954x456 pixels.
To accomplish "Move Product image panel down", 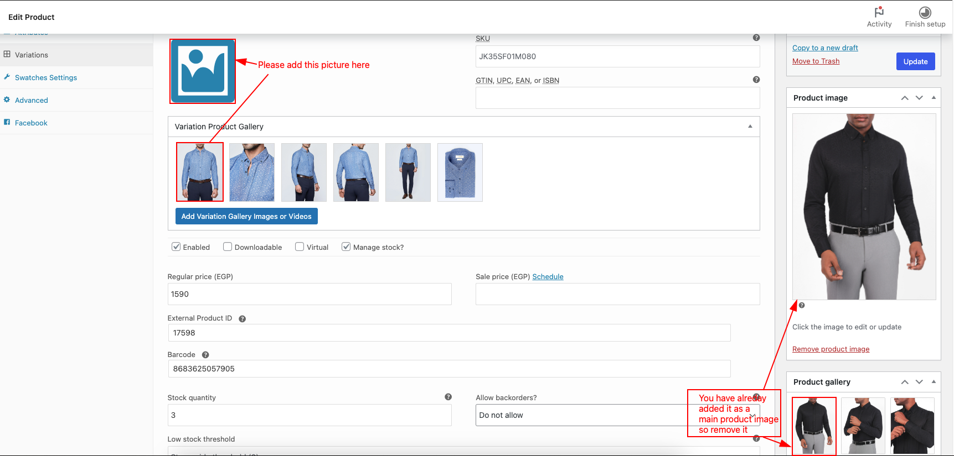I will coord(919,98).
